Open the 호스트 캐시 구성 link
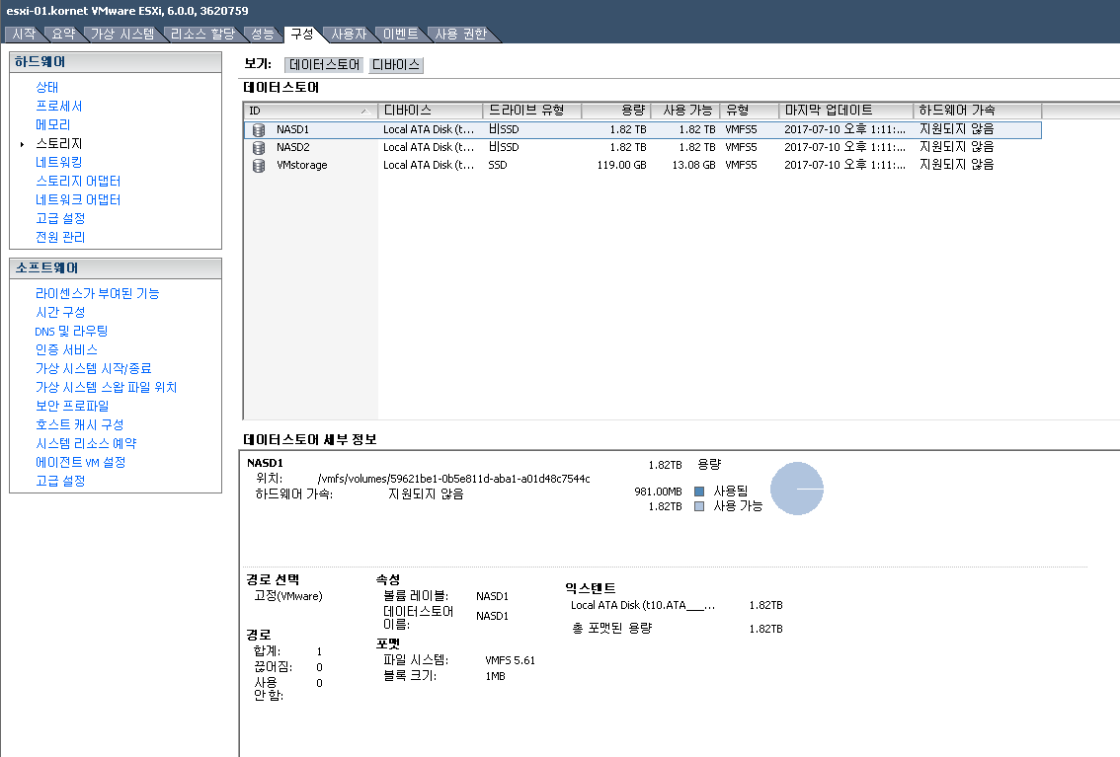Image resolution: width=1120 pixels, height=757 pixels. [80, 424]
